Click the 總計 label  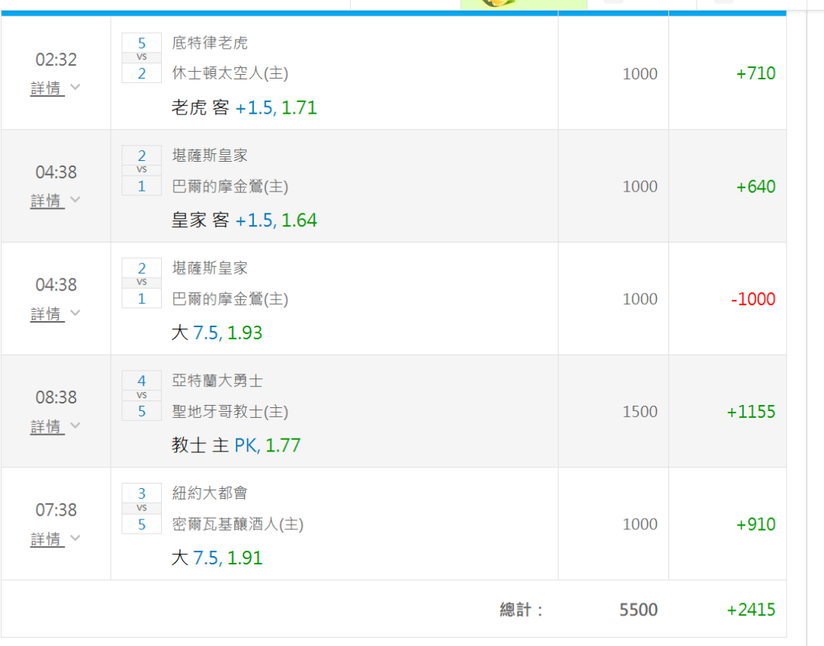coord(521,609)
